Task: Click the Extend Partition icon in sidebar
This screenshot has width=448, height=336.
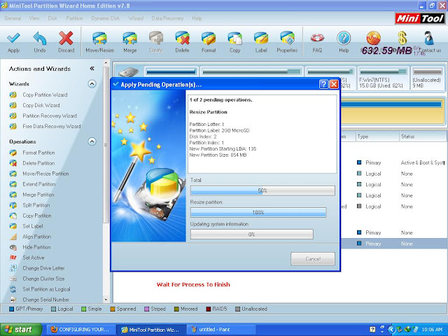Action: pos(13,184)
